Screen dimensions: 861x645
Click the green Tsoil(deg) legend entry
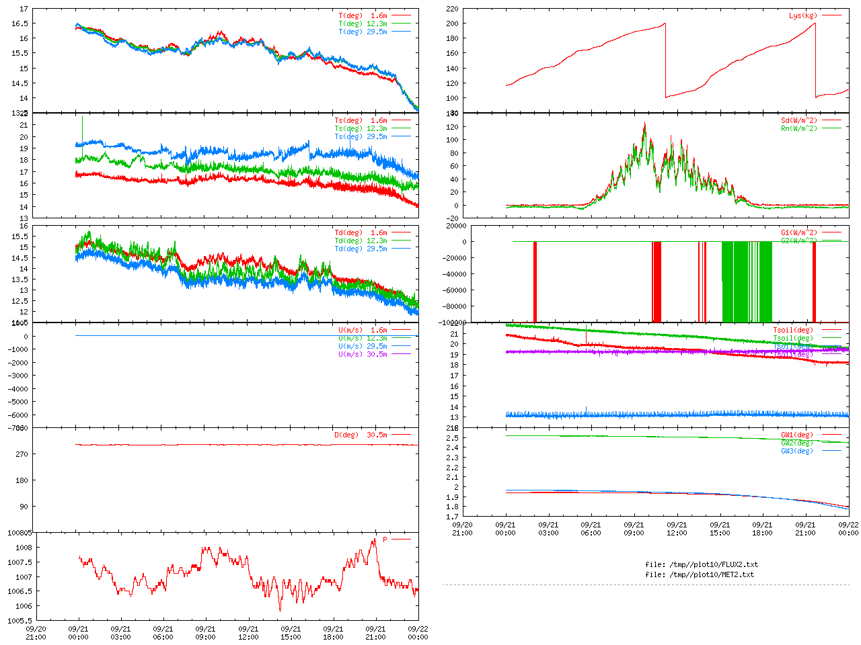tap(793, 338)
